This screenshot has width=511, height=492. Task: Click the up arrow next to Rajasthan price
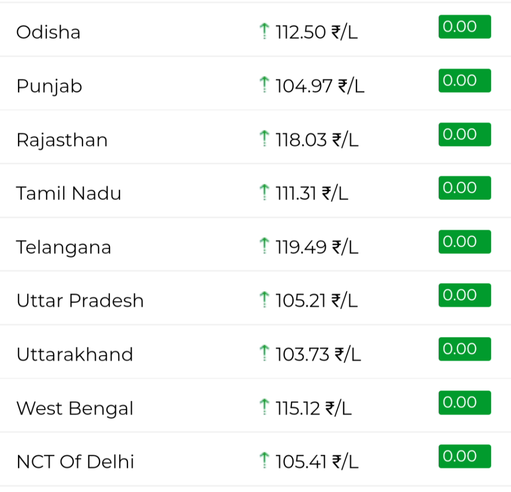pos(264,139)
